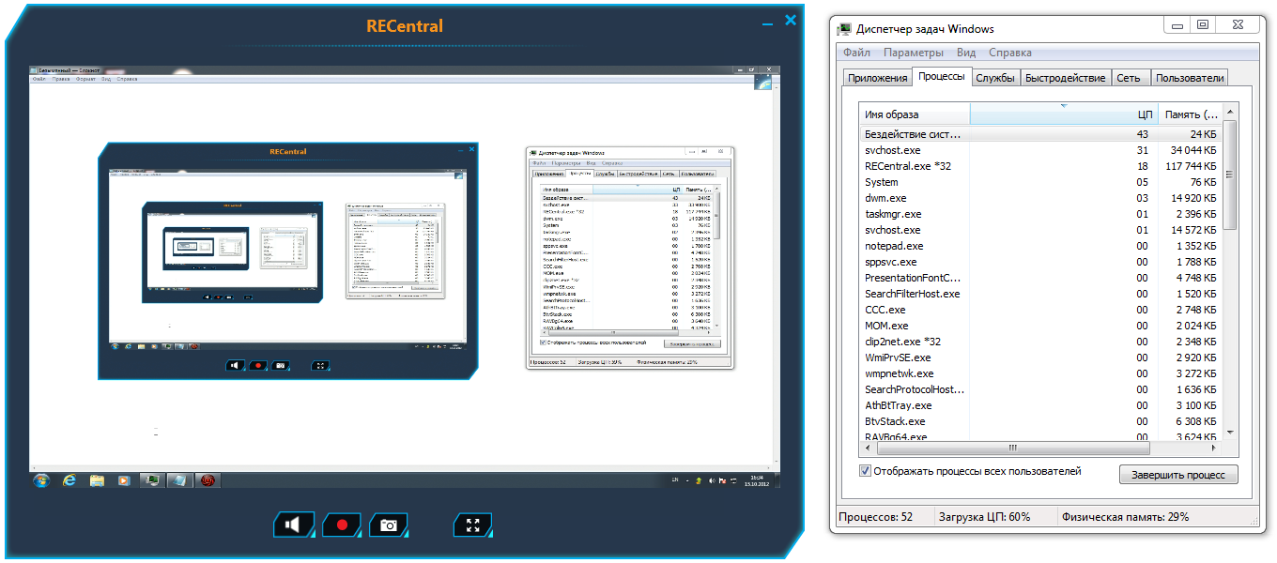Sort processes by Имя образа column

pos(915,114)
